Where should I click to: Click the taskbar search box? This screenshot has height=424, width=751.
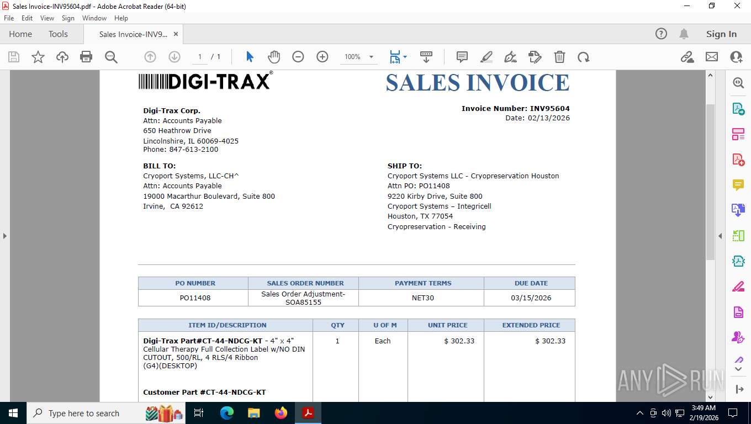106,413
